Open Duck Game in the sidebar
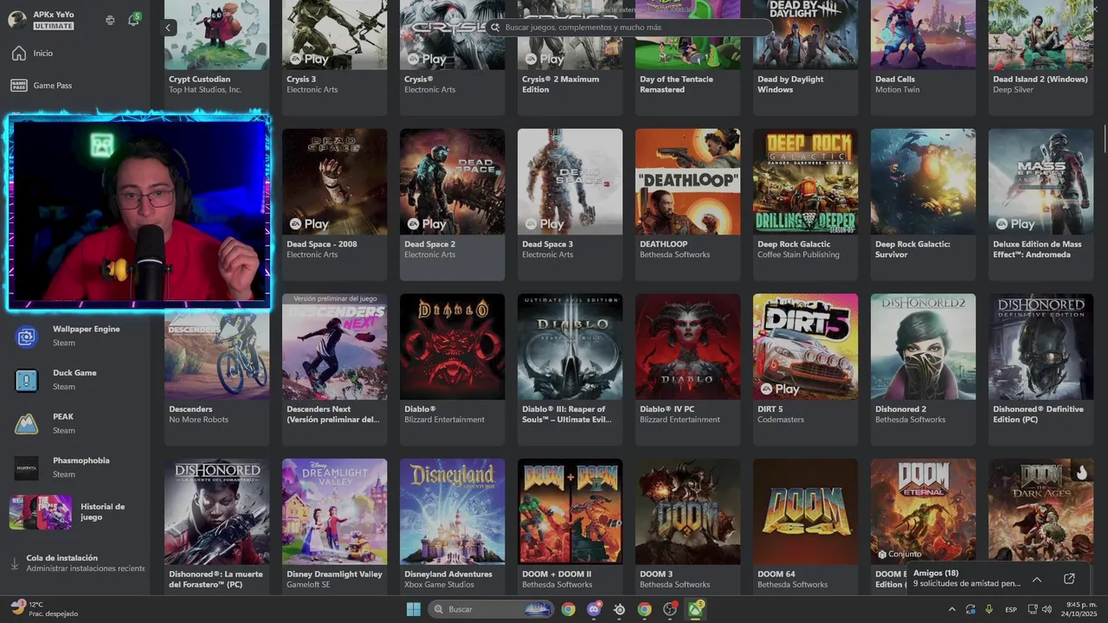Screen dimensions: 1108x623 tap(74, 379)
